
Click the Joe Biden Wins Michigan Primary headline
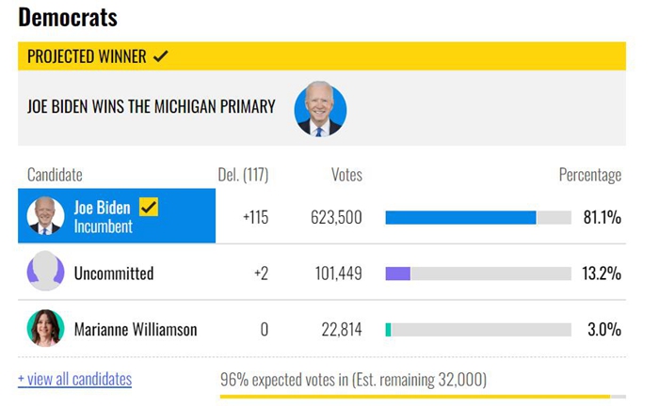pyautogui.click(x=152, y=107)
